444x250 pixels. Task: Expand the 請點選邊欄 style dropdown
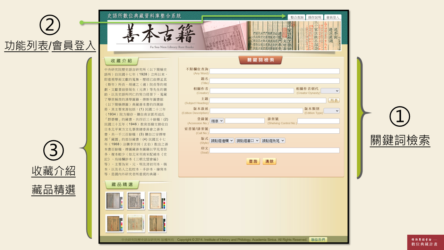tap(222, 141)
